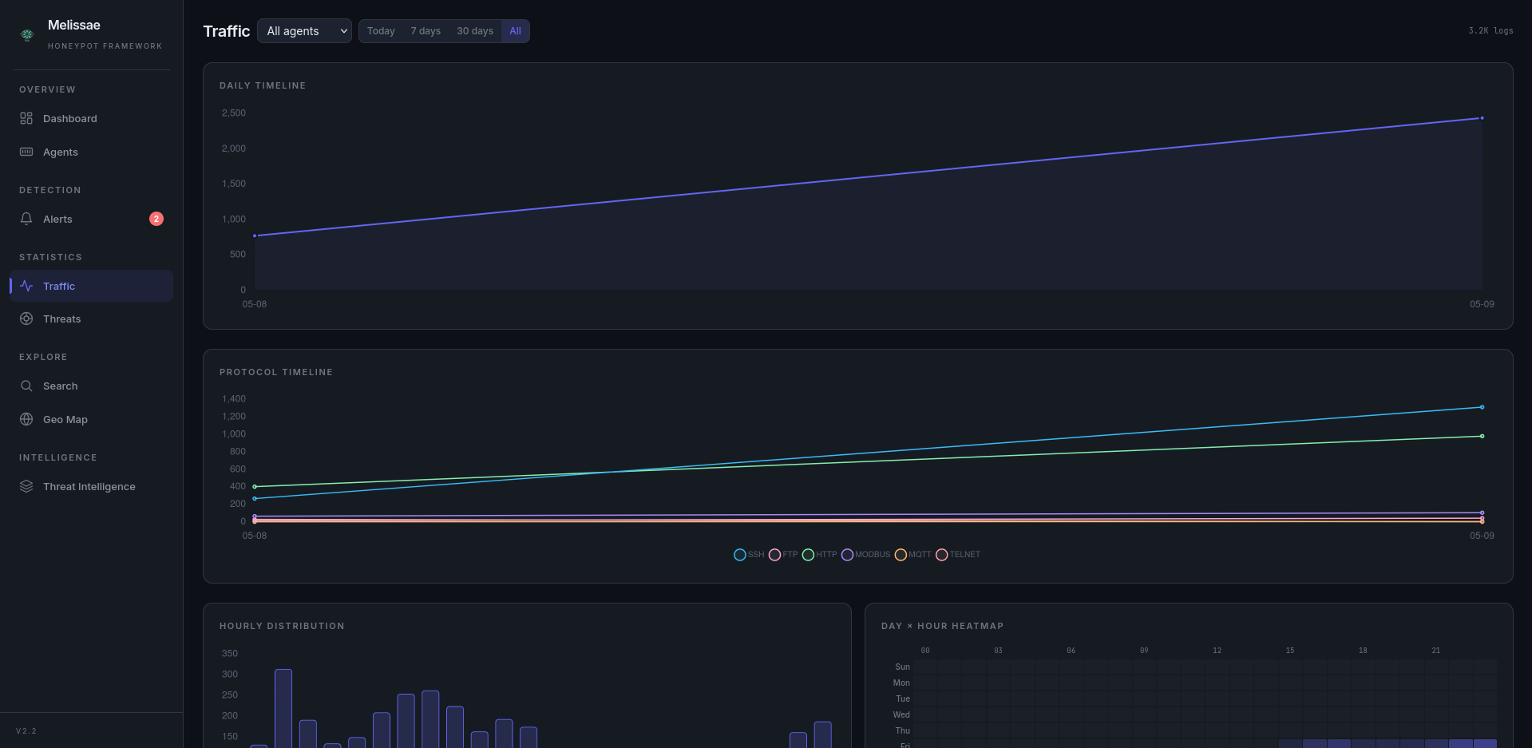Screen dimensions: 1532x748
Task: Open the Threats statistics page
Action: tap(91, 319)
